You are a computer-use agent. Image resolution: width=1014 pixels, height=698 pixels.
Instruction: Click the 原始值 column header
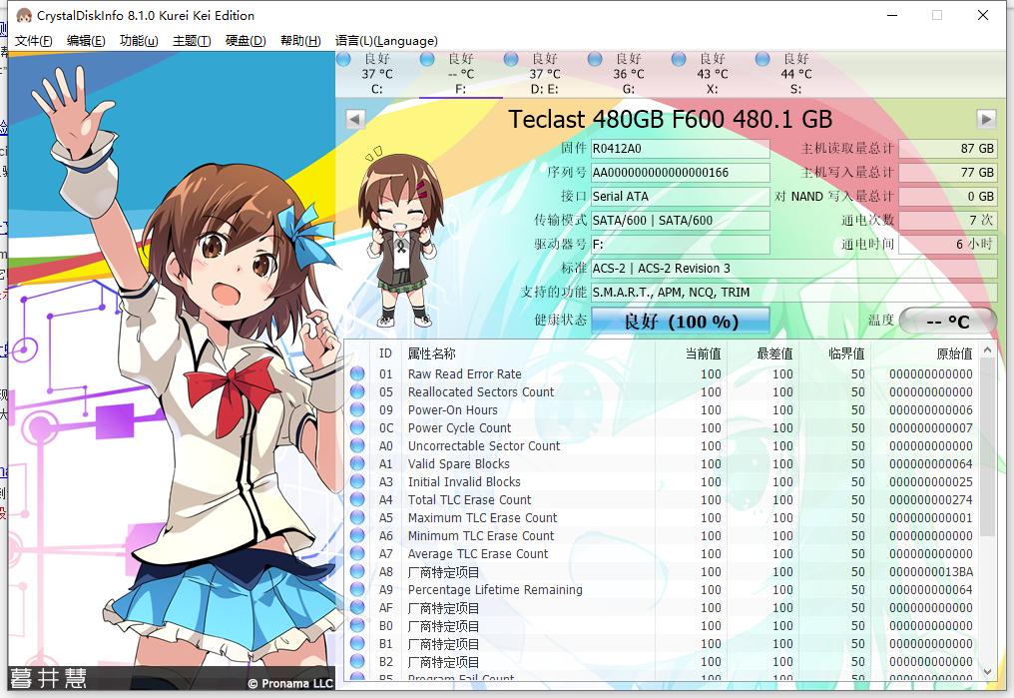coord(926,353)
